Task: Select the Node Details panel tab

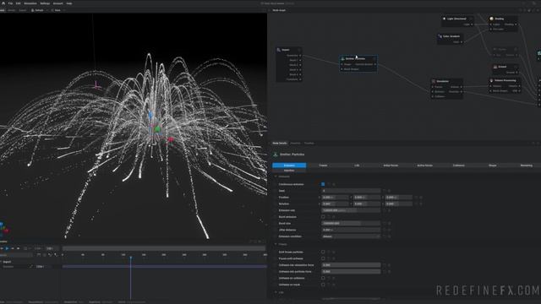Action: 280,144
